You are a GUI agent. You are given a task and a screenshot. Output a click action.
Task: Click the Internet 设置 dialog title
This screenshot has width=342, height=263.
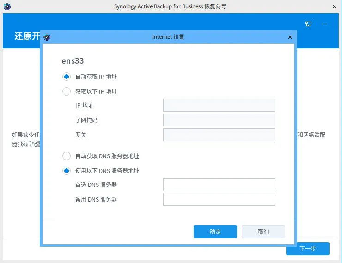tap(168, 37)
